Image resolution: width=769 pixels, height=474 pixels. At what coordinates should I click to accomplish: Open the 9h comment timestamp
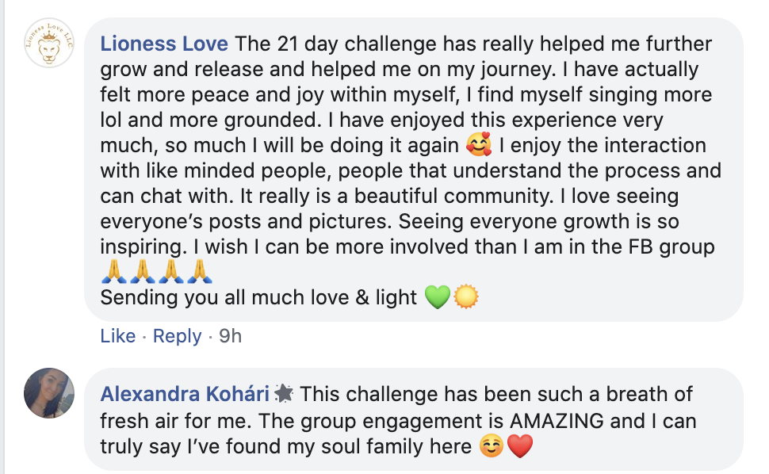pyautogui.click(x=230, y=336)
